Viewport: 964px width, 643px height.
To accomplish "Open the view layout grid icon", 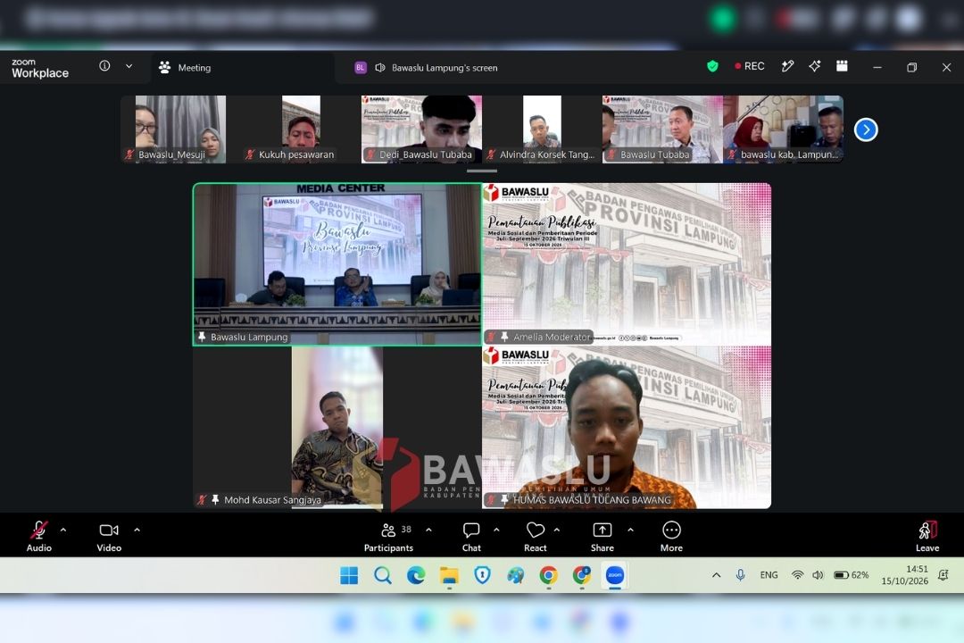I will coord(843,66).
